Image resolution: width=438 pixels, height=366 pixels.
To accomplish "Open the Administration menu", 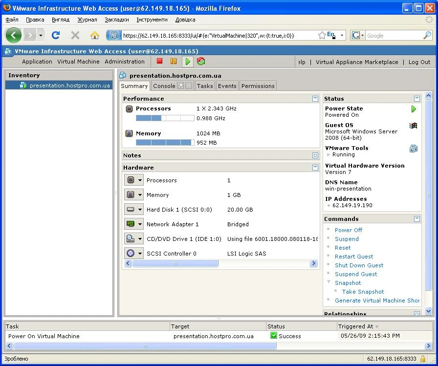I will [125, 62].
